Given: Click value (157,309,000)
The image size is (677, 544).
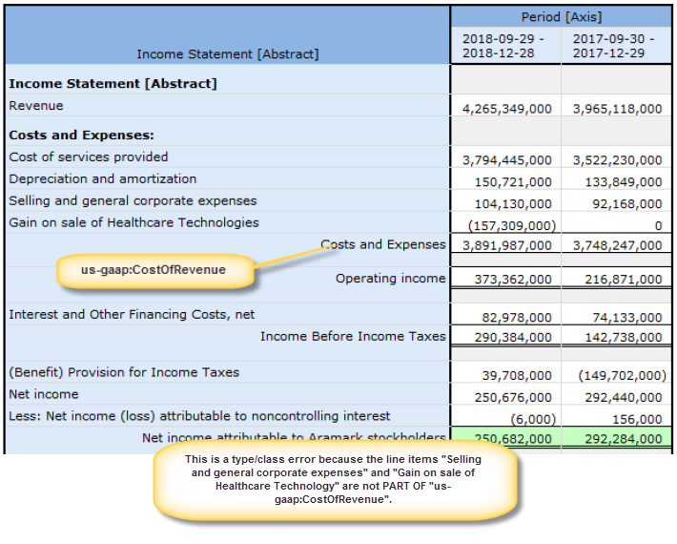Looking at the screenshot, I should [x=512, y=225].
